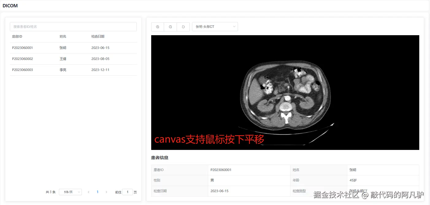Select patient row P2023060002
Image resolution: width=430 pixels, height=205 pixels.
click(x=73, y=59)
